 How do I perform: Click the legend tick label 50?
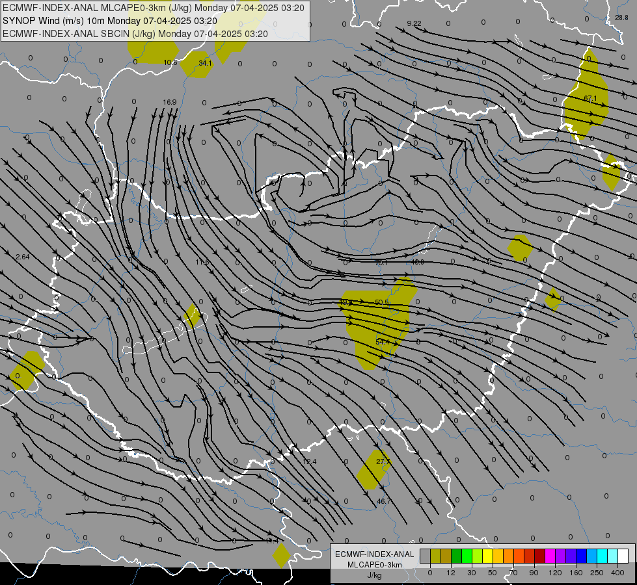click(x=492, y=573)
